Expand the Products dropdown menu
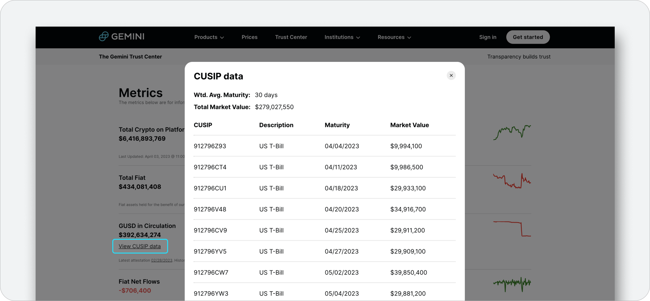650x301 pixels. click(209, 37)
